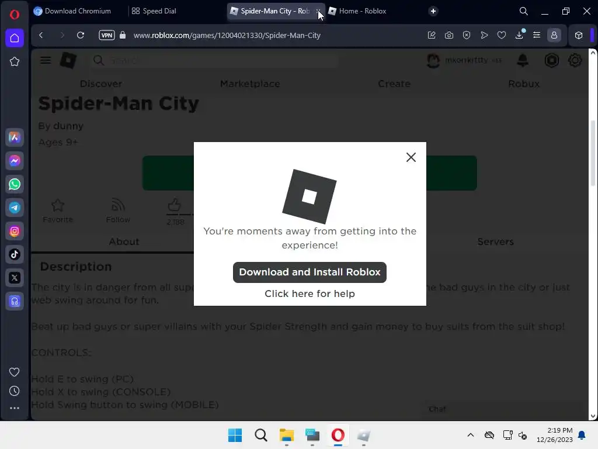Take a snapshot with camera icon
This screenshot has height=449, width=598.
pos(449,35)
